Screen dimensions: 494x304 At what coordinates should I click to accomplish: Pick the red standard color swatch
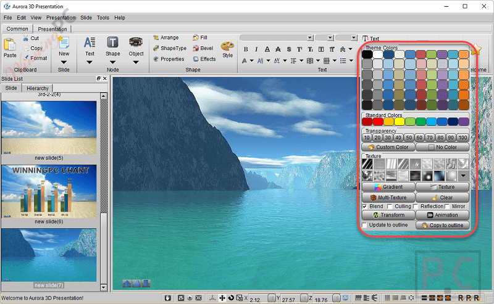378,121
